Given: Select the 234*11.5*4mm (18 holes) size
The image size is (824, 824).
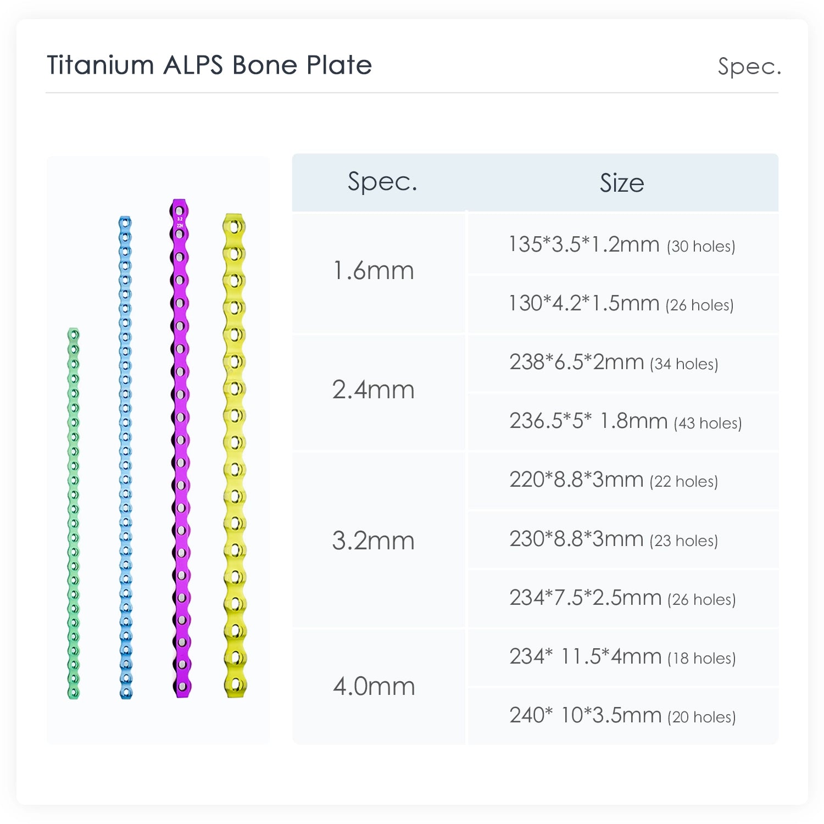Looking at the screenshot, I should pos(622,657).
